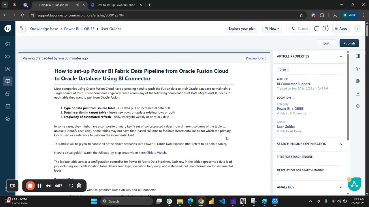Screen dimensions: 369x207
Task: Open the browser extensions puzzle icon
Action: pyautogui.click(x=322, y=15)
